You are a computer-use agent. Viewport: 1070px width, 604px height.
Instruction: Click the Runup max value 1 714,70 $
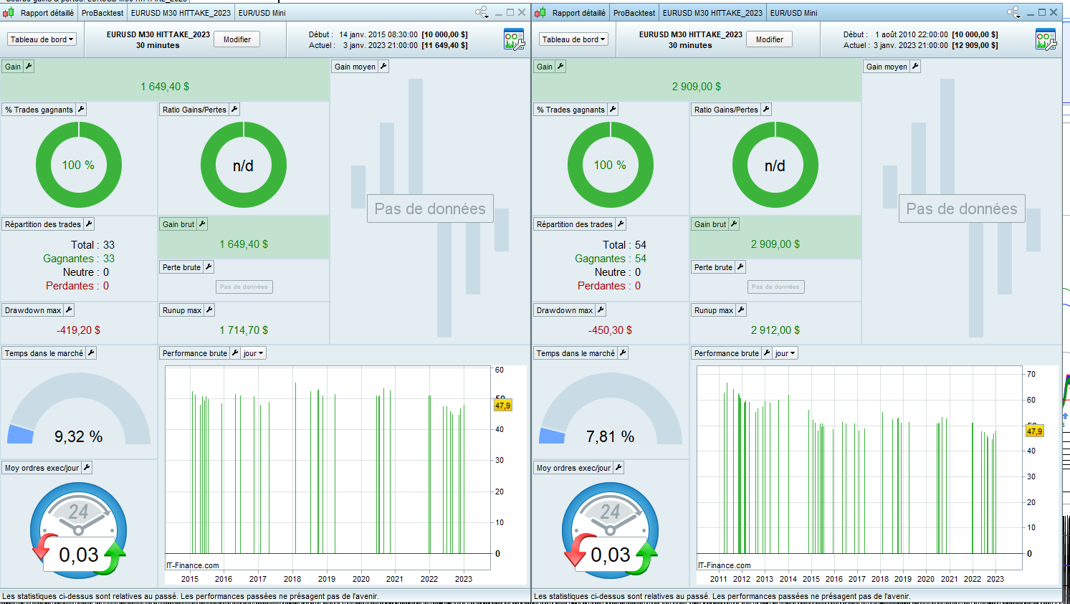pos(244,330)
